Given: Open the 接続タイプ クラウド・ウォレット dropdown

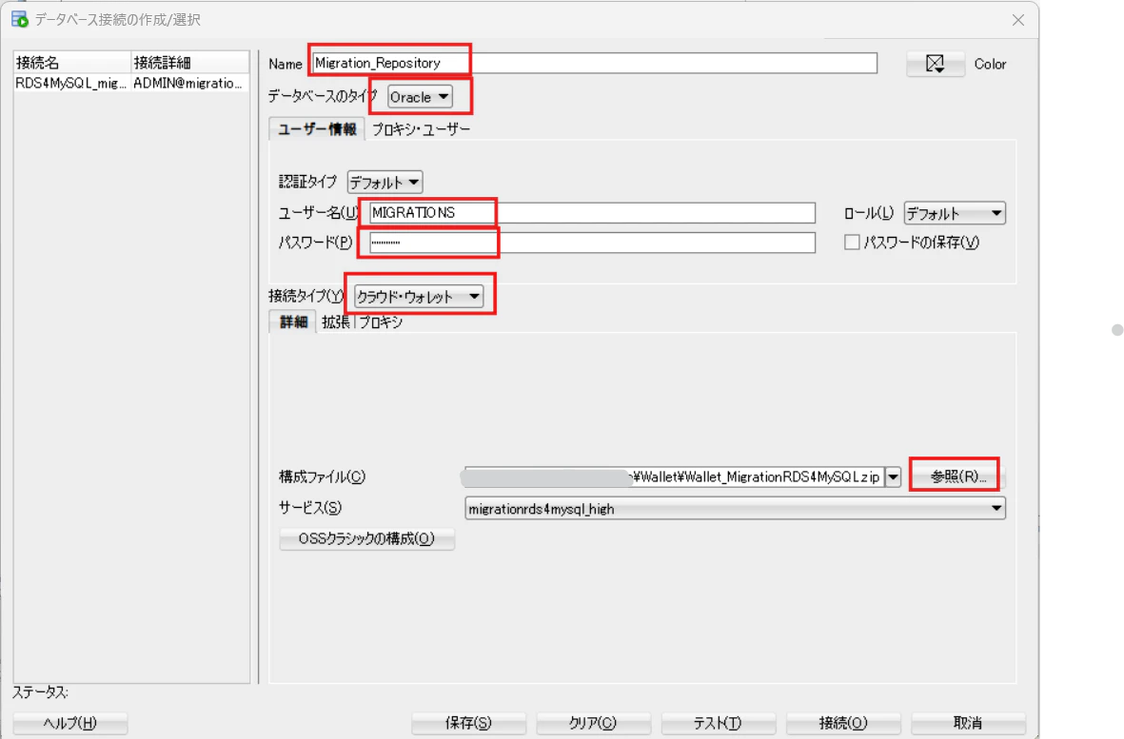Looking at the screenshot, I should click(419, 296).
